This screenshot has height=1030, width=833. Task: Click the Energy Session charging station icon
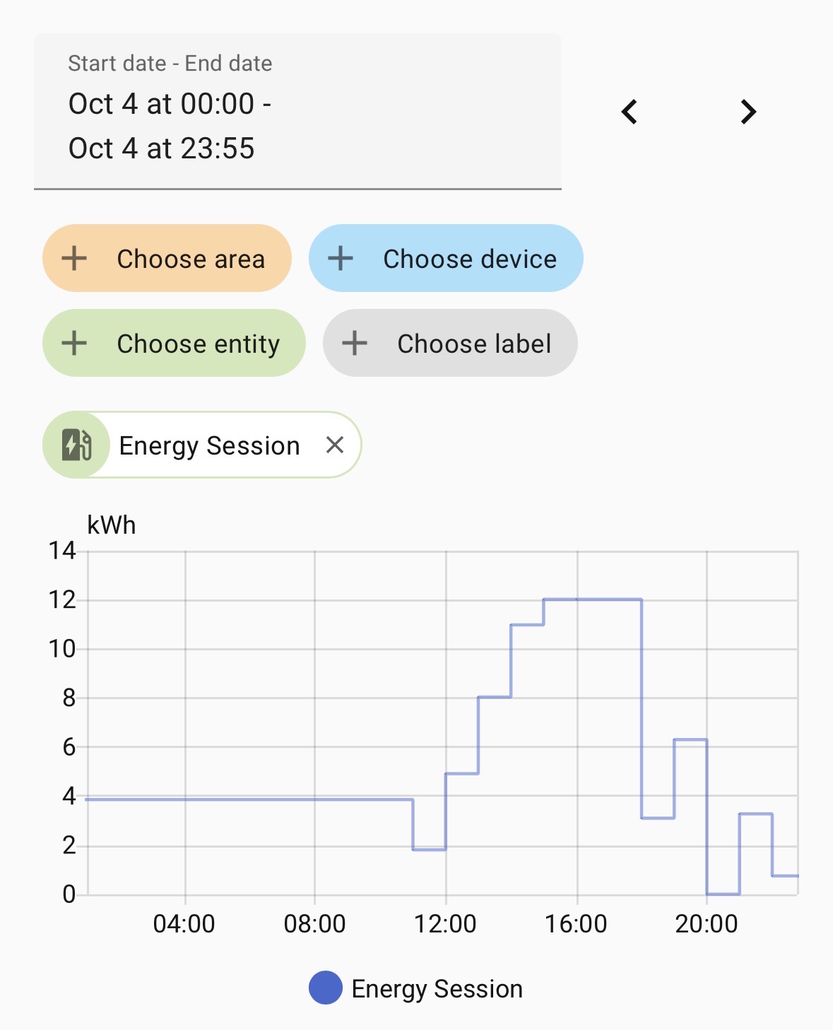pyautogui.click(x=76, y=445)
